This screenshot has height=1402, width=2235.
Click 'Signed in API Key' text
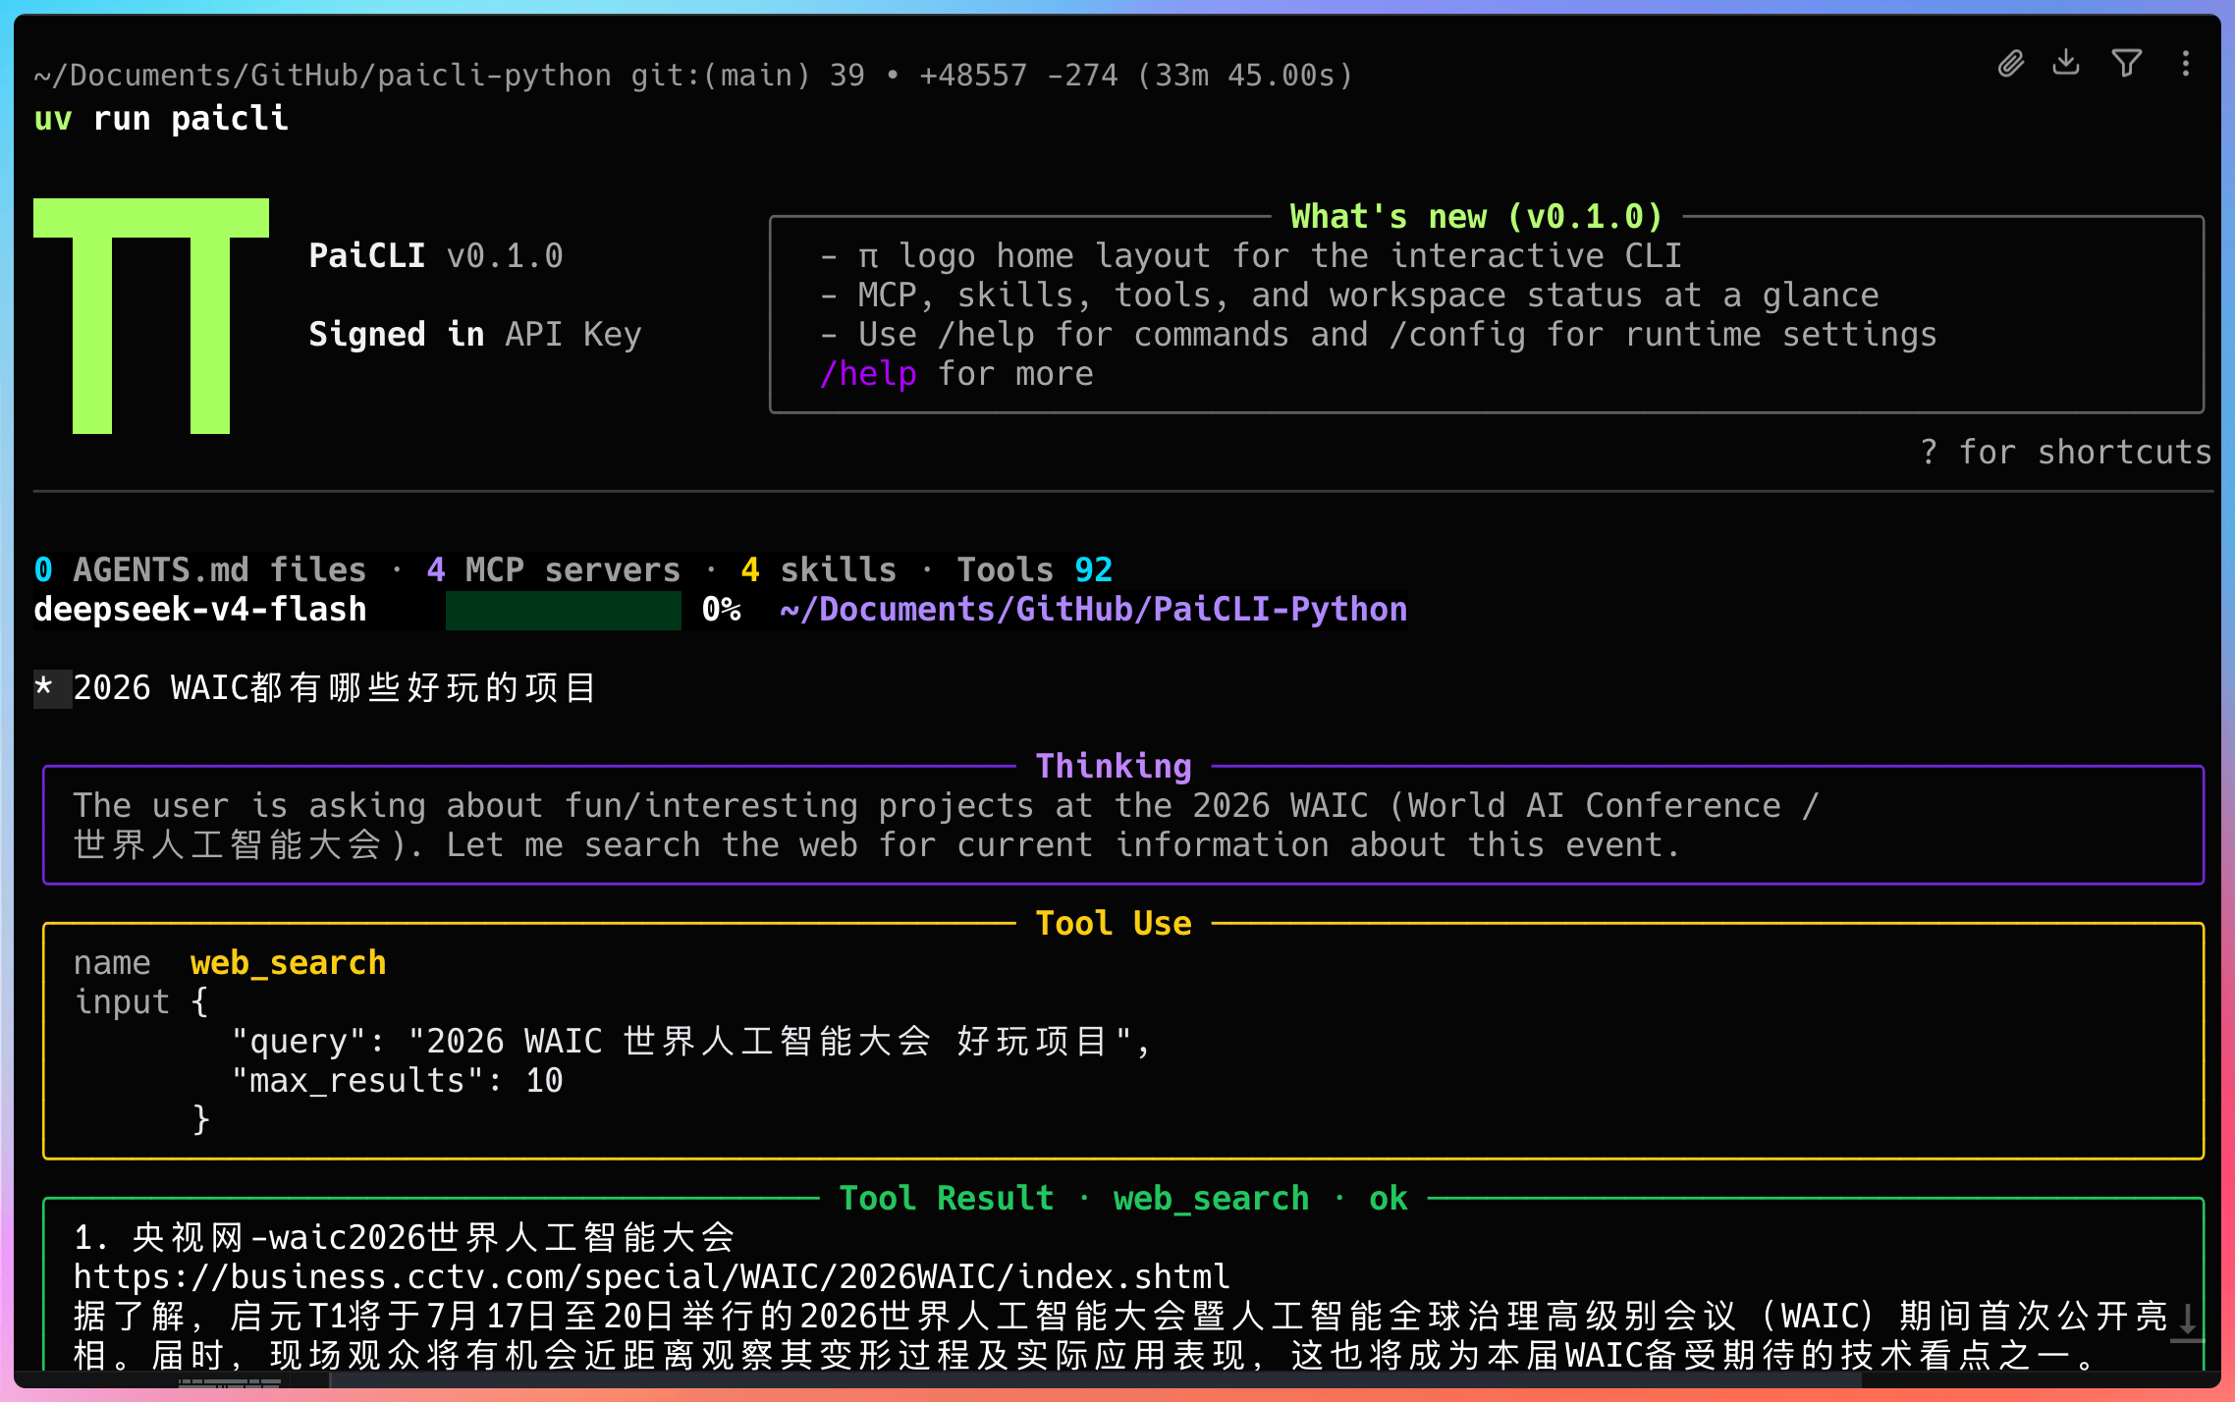tap(475, 335)
